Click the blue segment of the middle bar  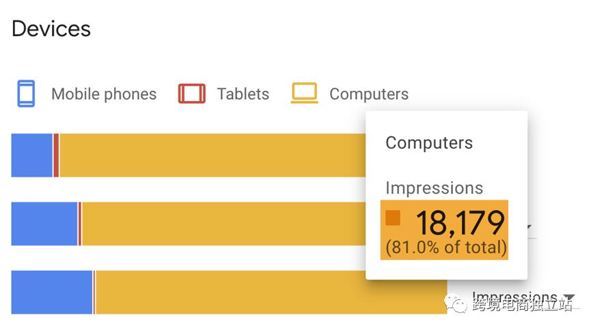coord(44,224)
